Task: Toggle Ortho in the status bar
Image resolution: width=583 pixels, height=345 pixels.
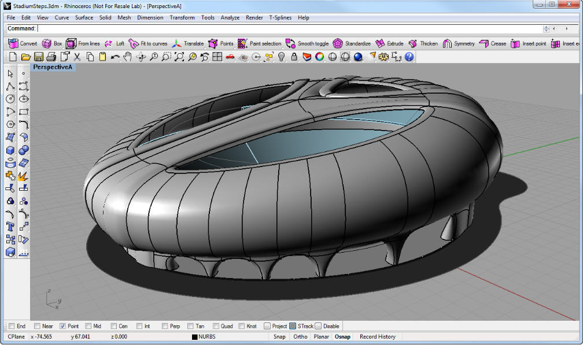Action: [x=300, y=336]
